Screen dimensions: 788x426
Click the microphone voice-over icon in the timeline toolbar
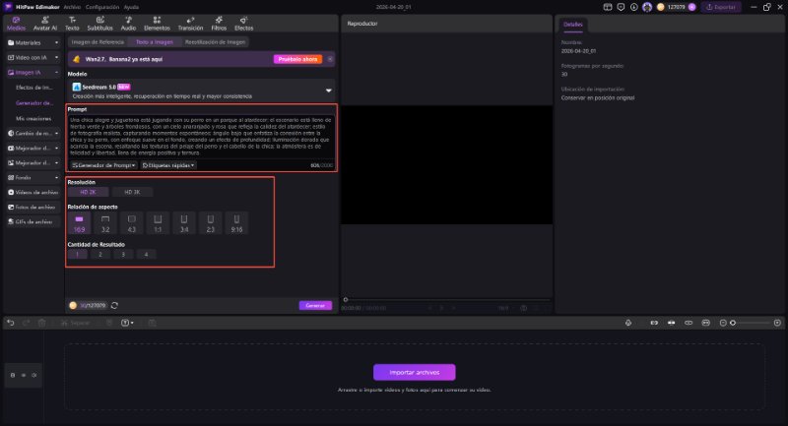tap(628, 323)
